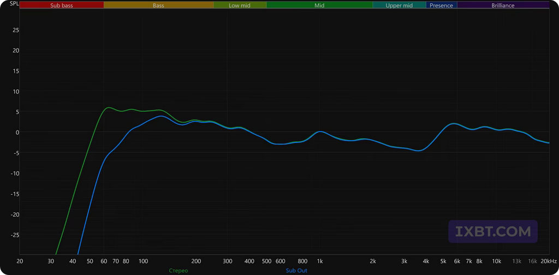The width and height of the screenshot is (559, 275).
Task: Click the IXBT.COM watermark logo
Action: click(x=493, y=231)
